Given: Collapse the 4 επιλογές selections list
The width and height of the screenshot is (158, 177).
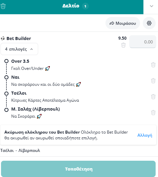Looking at the screenshot, I should 19,49.
